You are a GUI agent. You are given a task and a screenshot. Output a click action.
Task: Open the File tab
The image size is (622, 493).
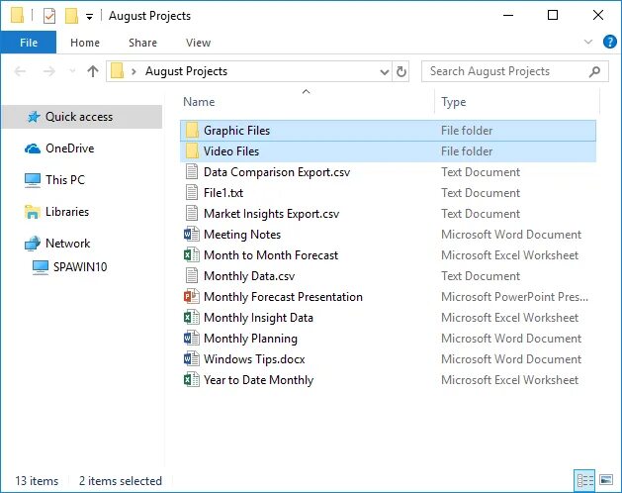click(29, 43)
